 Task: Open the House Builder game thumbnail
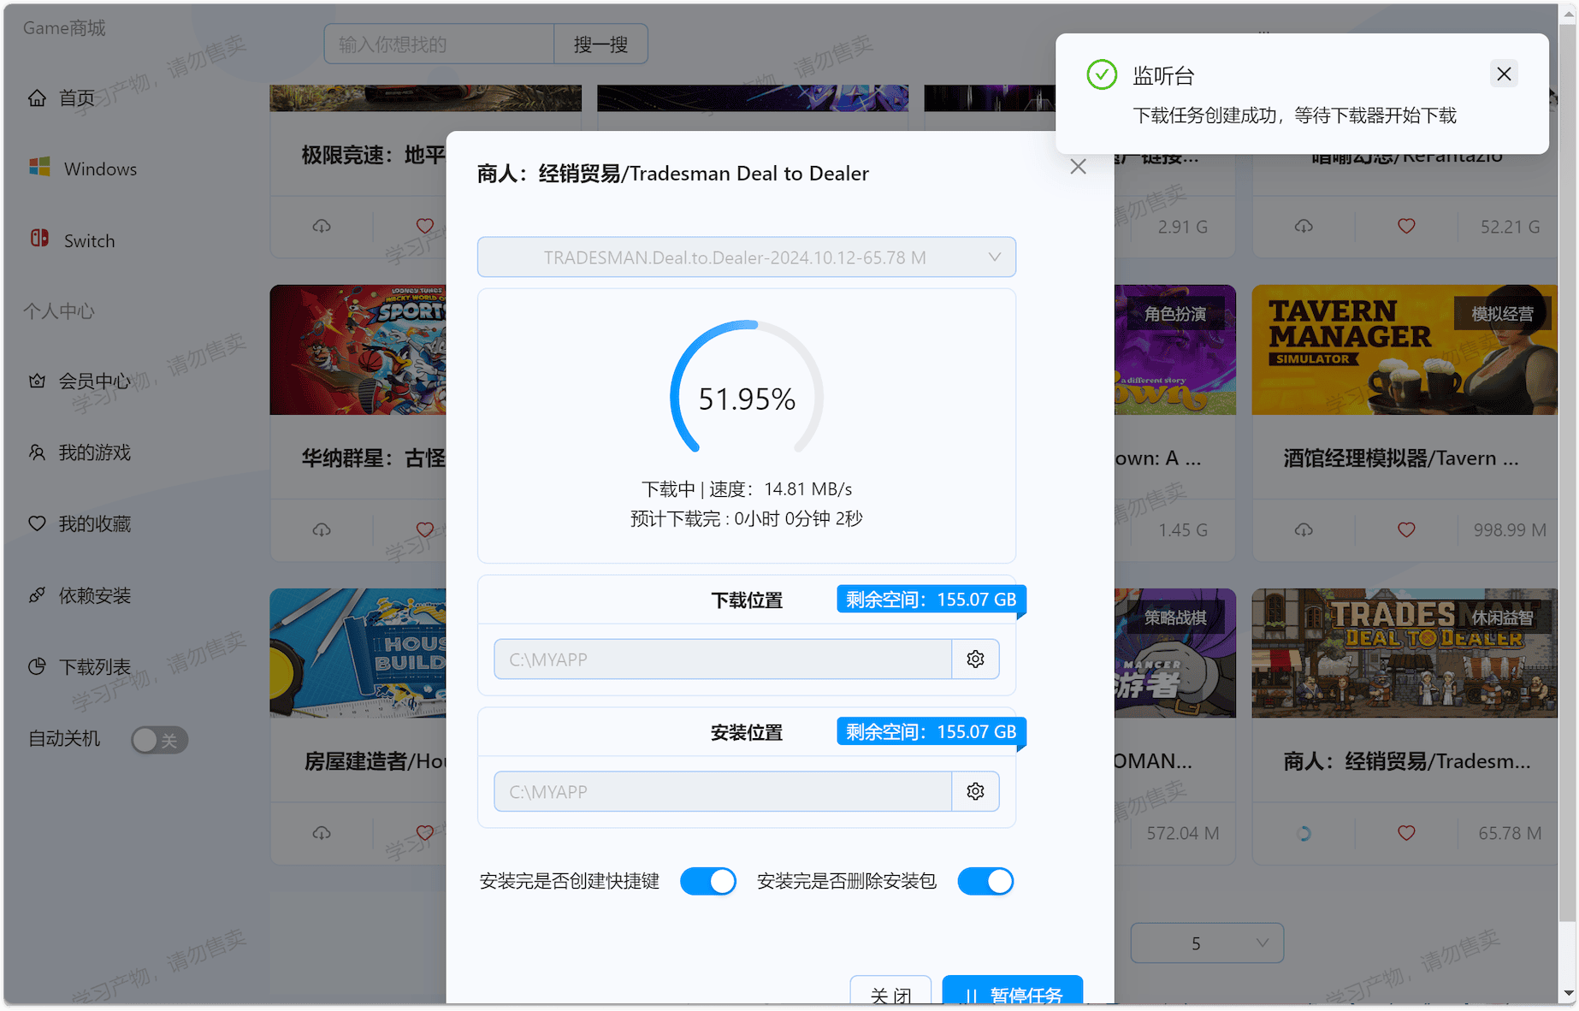358,653
